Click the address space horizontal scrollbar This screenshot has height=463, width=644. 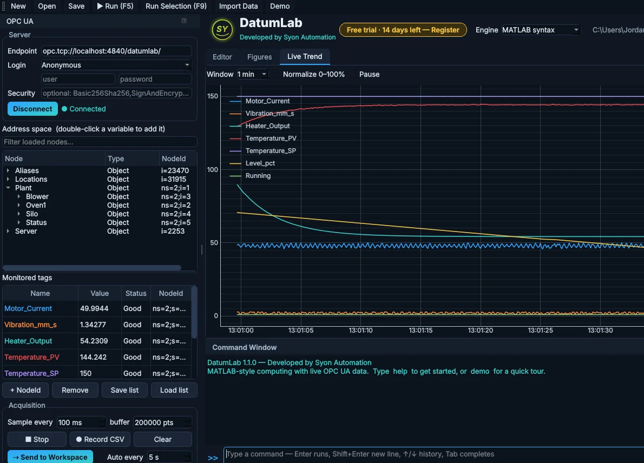[91, 268]
